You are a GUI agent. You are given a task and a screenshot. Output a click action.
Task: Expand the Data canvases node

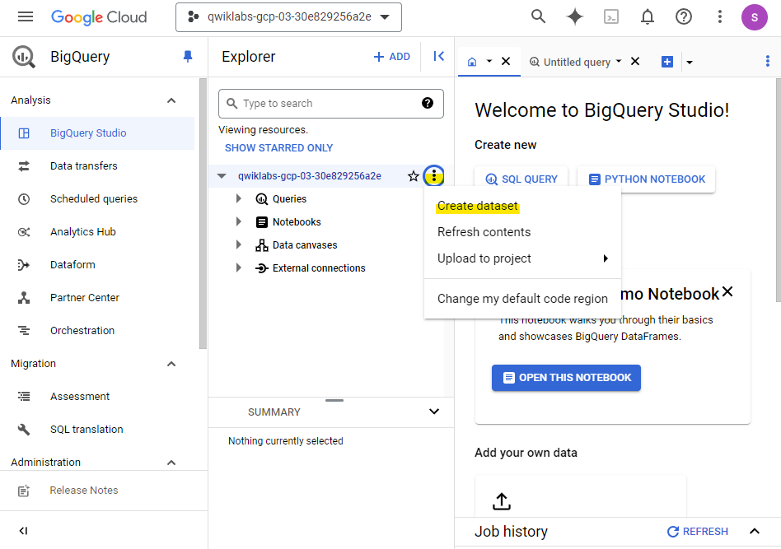(239, 244)
